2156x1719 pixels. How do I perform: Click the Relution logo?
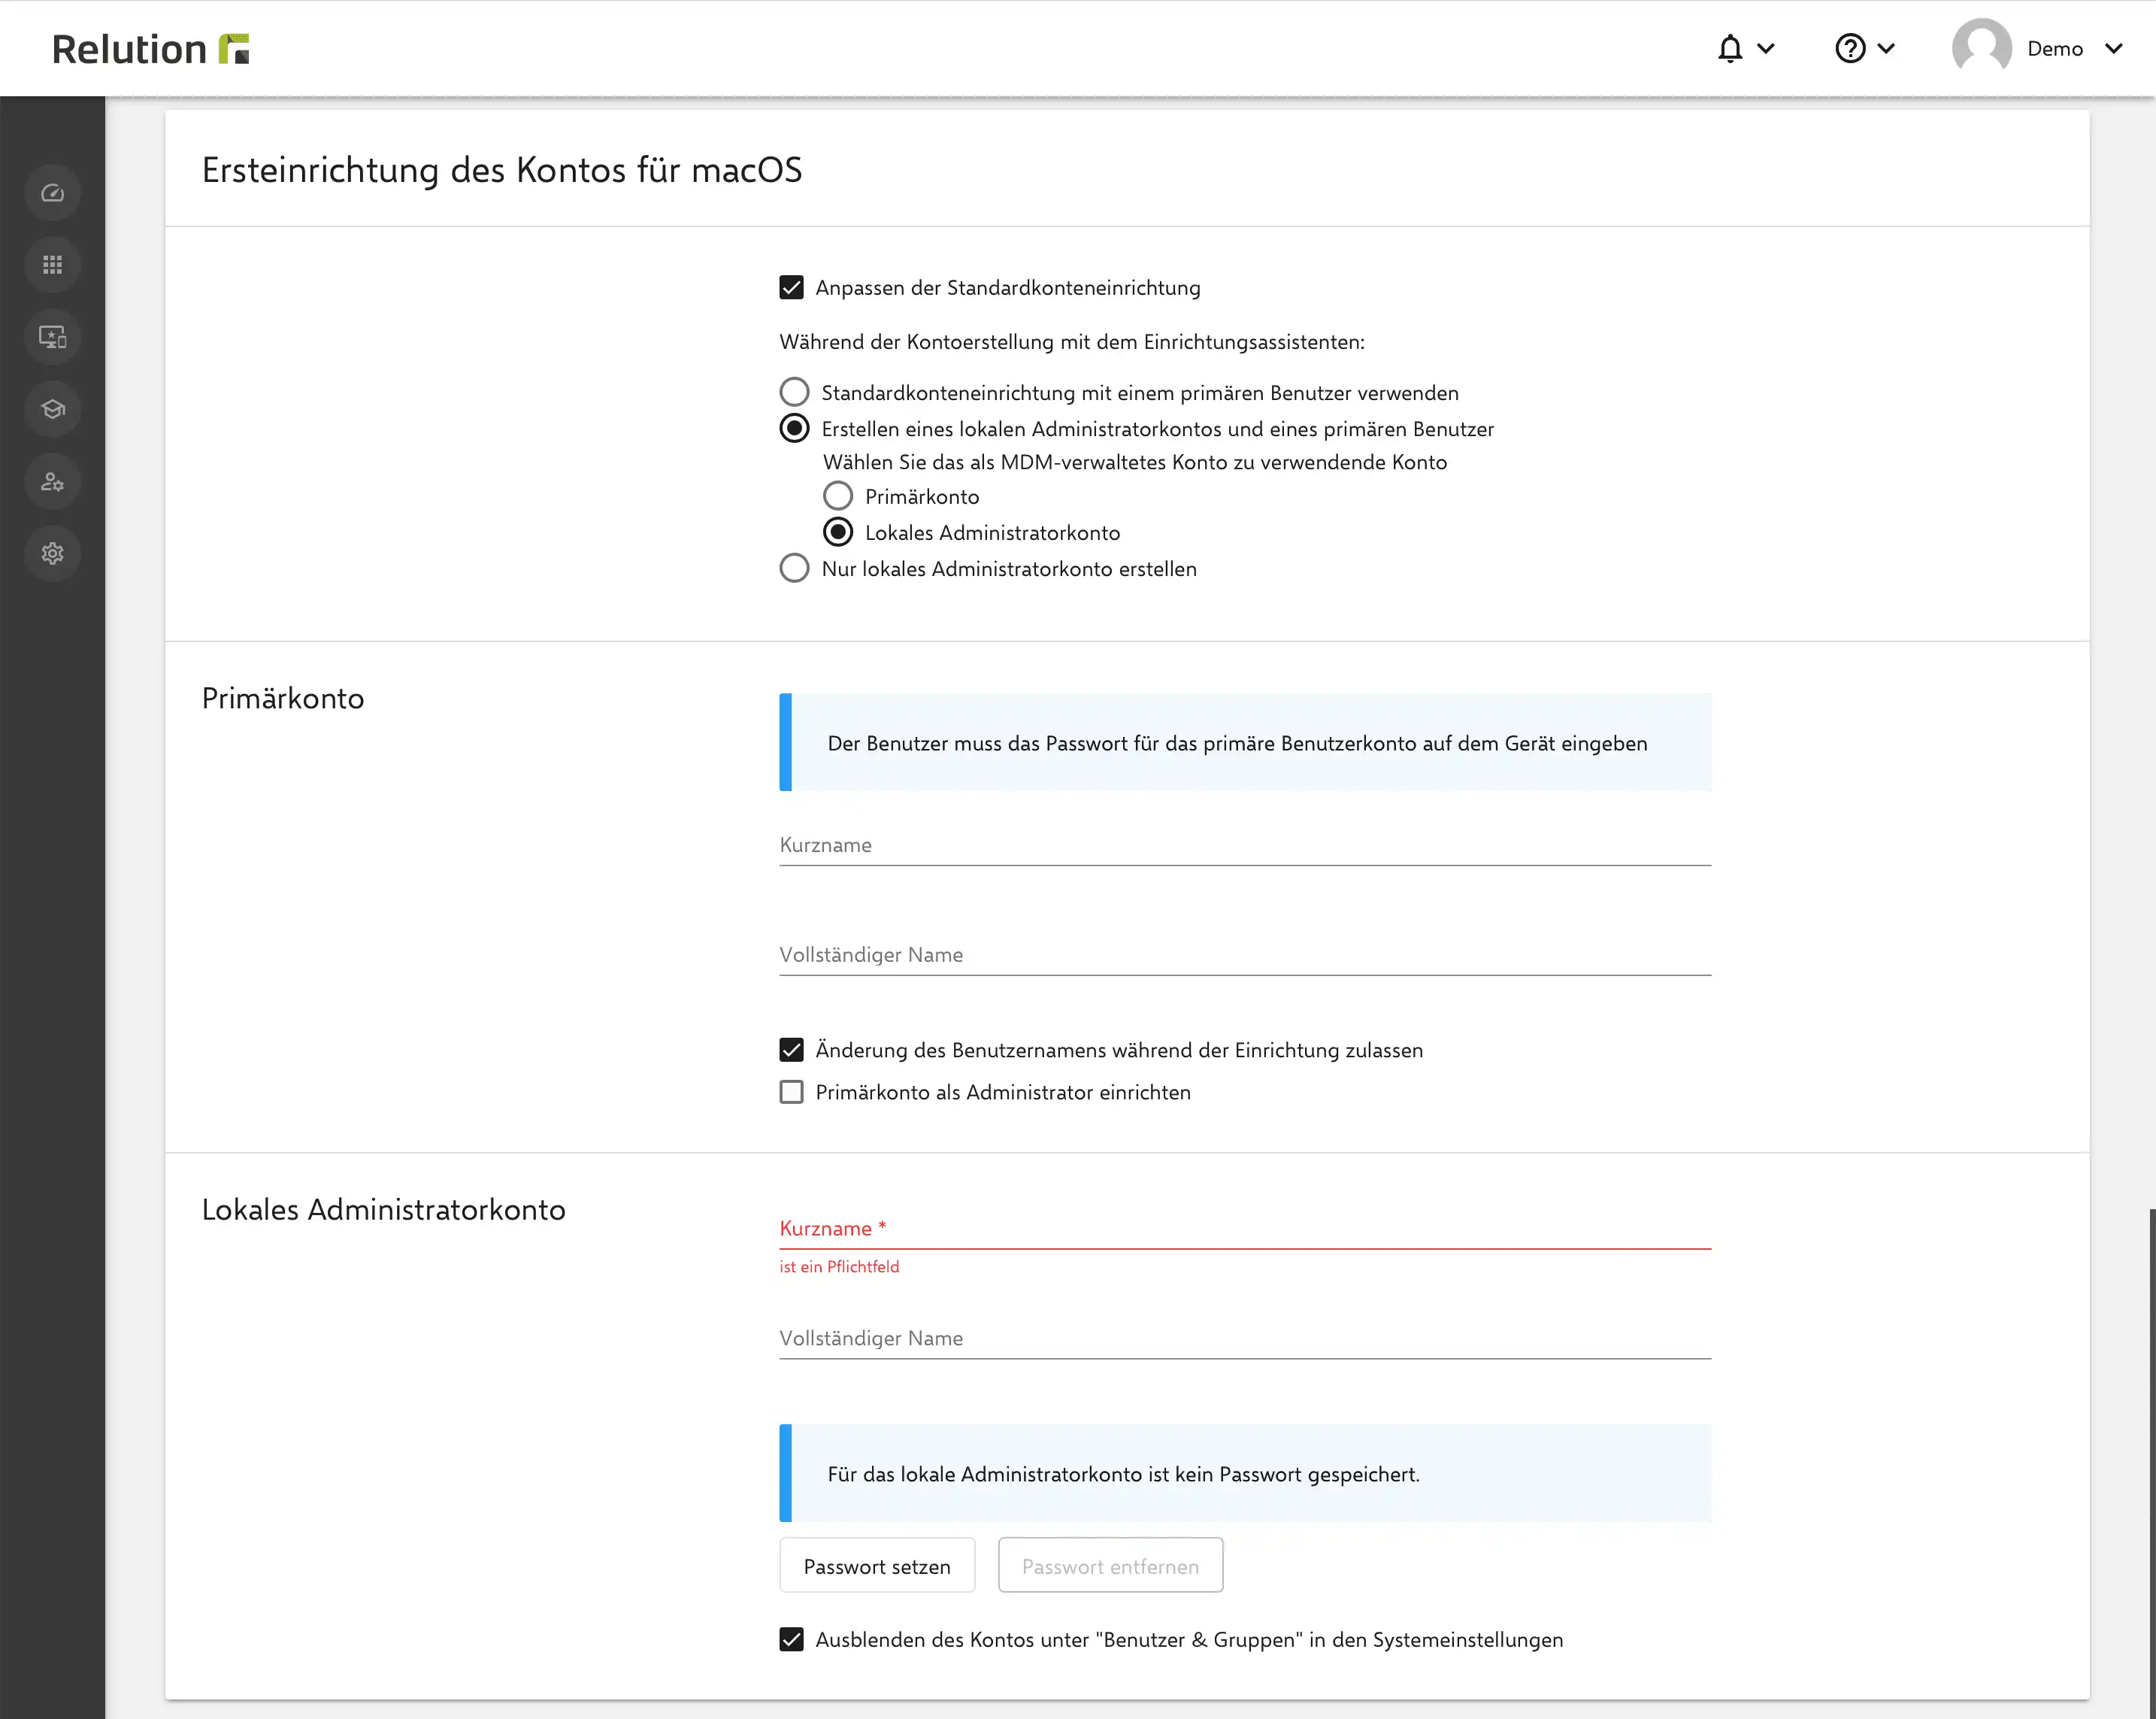point(150,49)
